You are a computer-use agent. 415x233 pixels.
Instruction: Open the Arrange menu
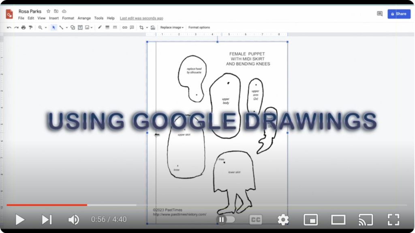tap(84, 18)
